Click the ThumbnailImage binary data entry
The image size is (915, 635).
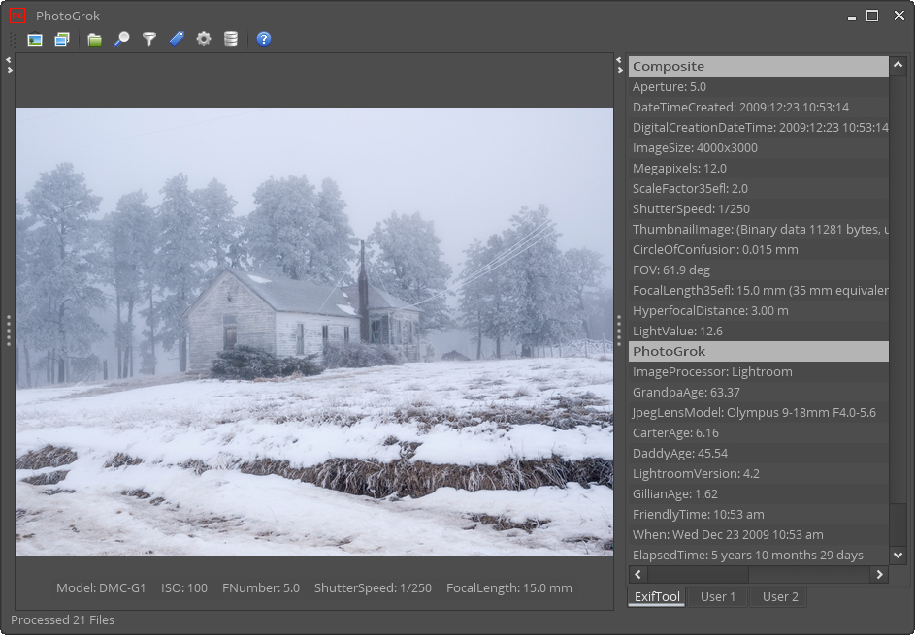[757, 229]
